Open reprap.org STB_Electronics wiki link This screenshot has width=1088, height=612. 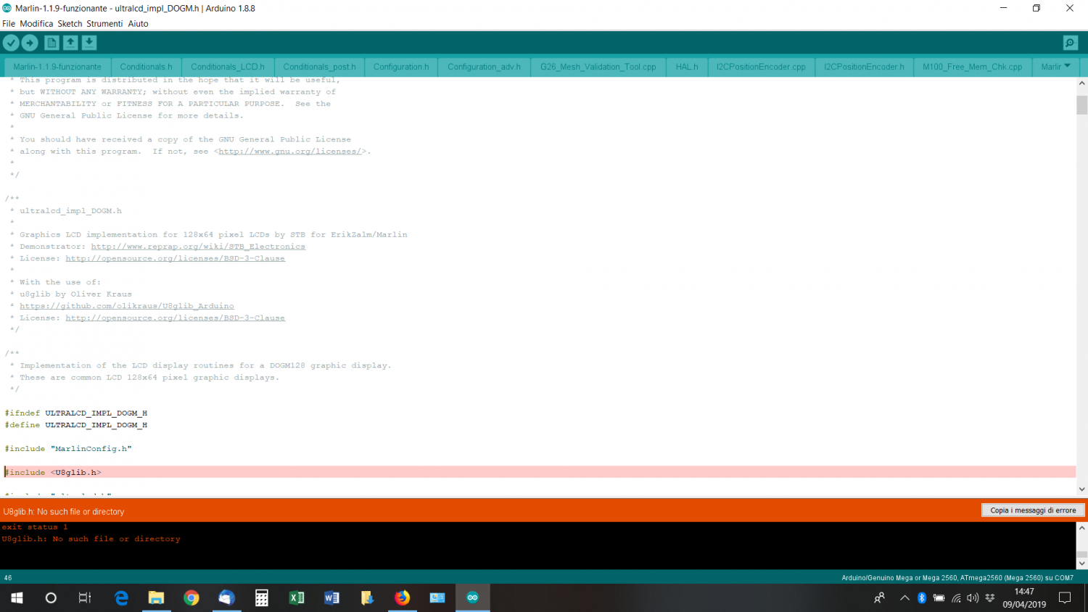click(x=198, y=247)
